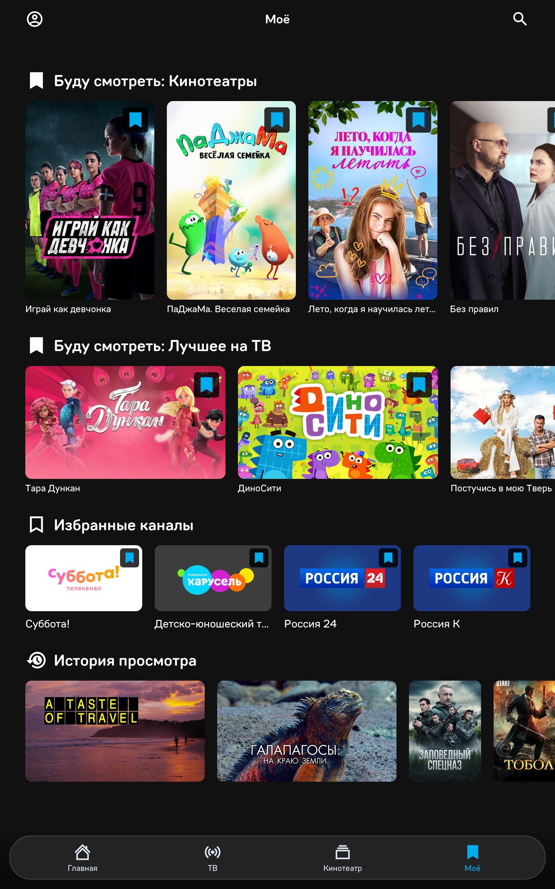
Task: Remove Россия К channel from favorites
Action: pyautogui.click(x=518, y=558)
